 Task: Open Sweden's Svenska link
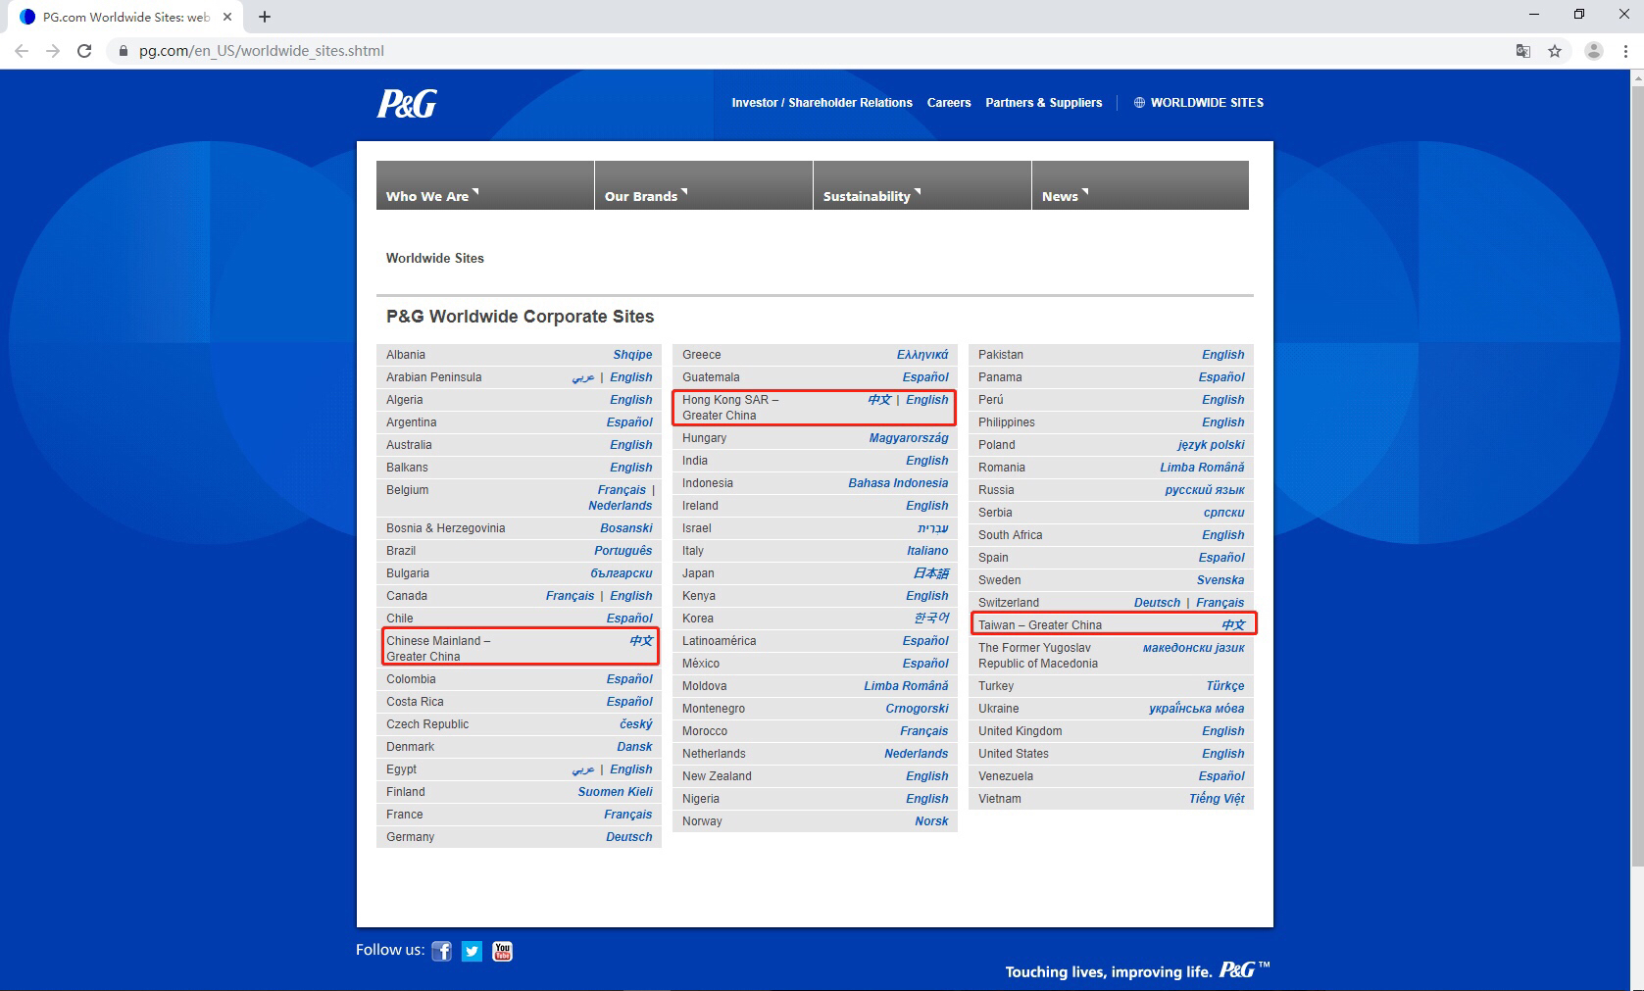[x=1221, y=580]
